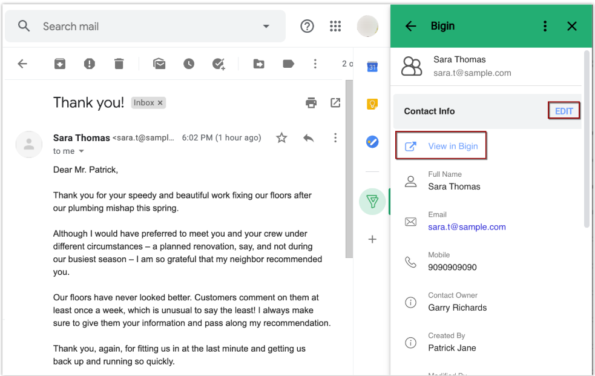The image size is (595, 376).
Task: Show search options dropdown arrow
Action: (x=266, y=26)
